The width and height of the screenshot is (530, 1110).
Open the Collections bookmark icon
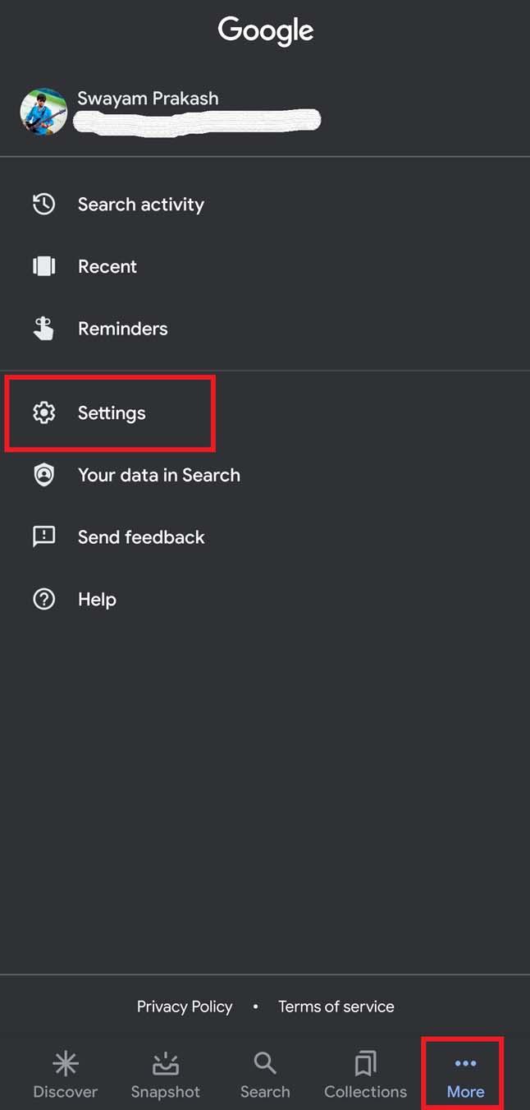pyautogui.click(x=364, y=1062)
